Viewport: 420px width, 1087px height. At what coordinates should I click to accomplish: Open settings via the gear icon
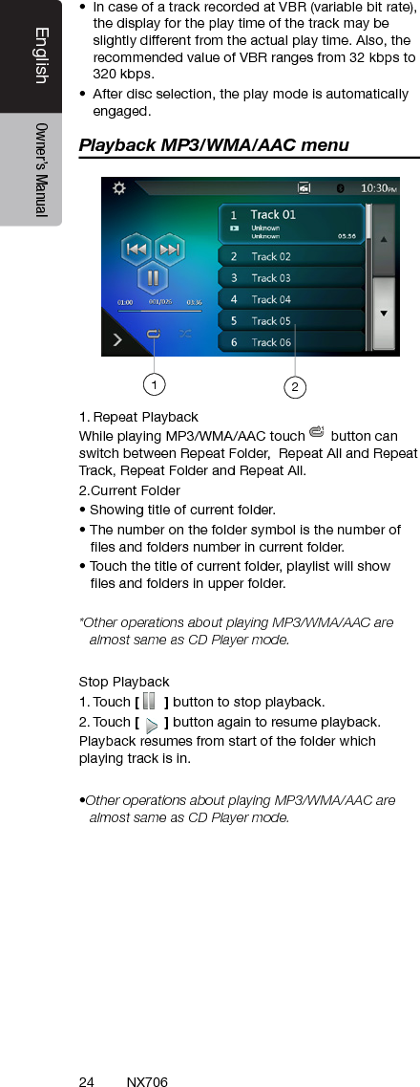119,188
